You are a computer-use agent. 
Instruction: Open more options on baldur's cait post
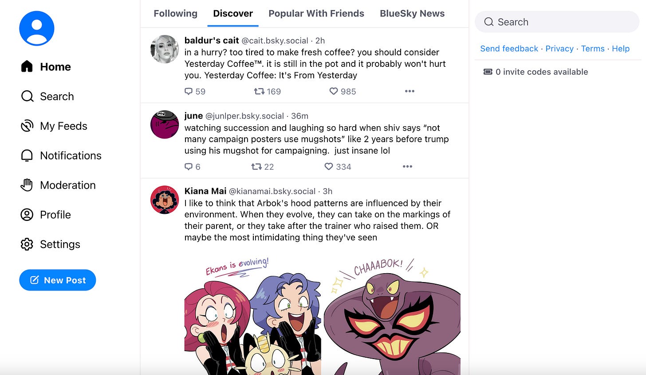410,91
